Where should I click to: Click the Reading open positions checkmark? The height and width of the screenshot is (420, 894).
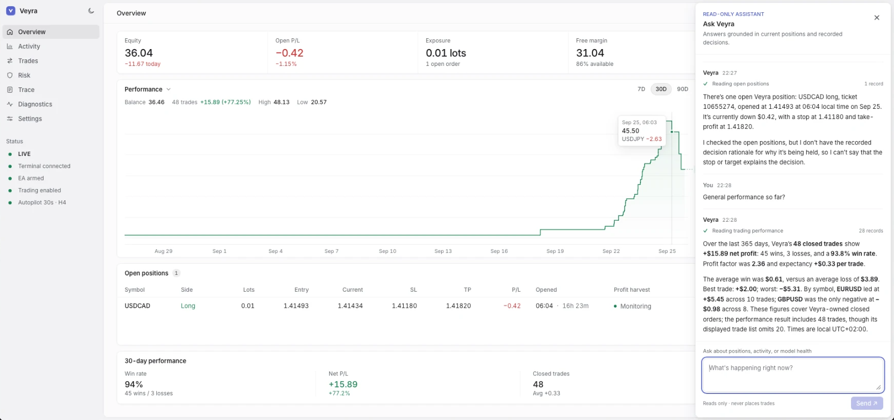click(705, 84)
